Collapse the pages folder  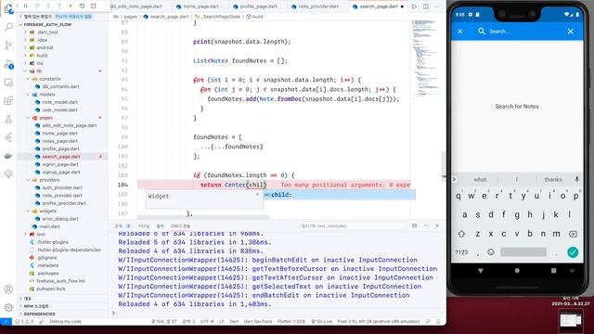(45, 118)
